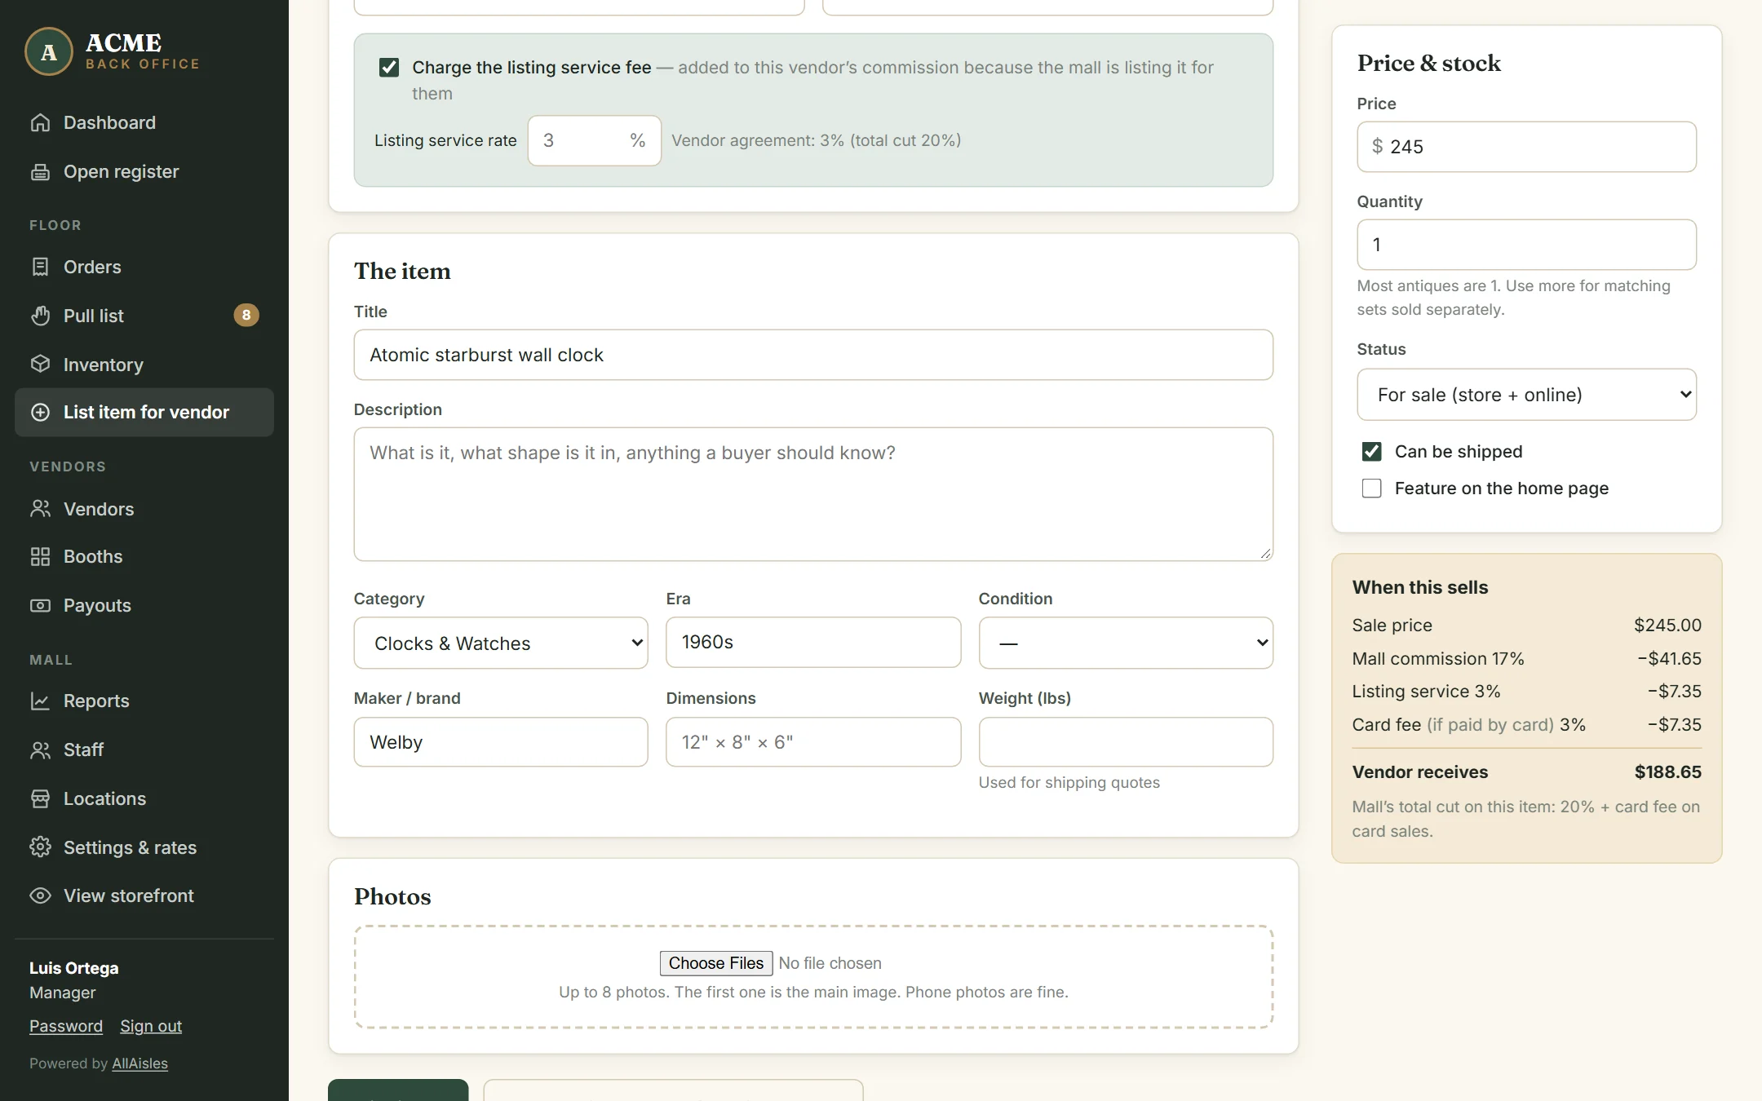
Task: Click the View storefront eye icon
Action: click(40, 895)
